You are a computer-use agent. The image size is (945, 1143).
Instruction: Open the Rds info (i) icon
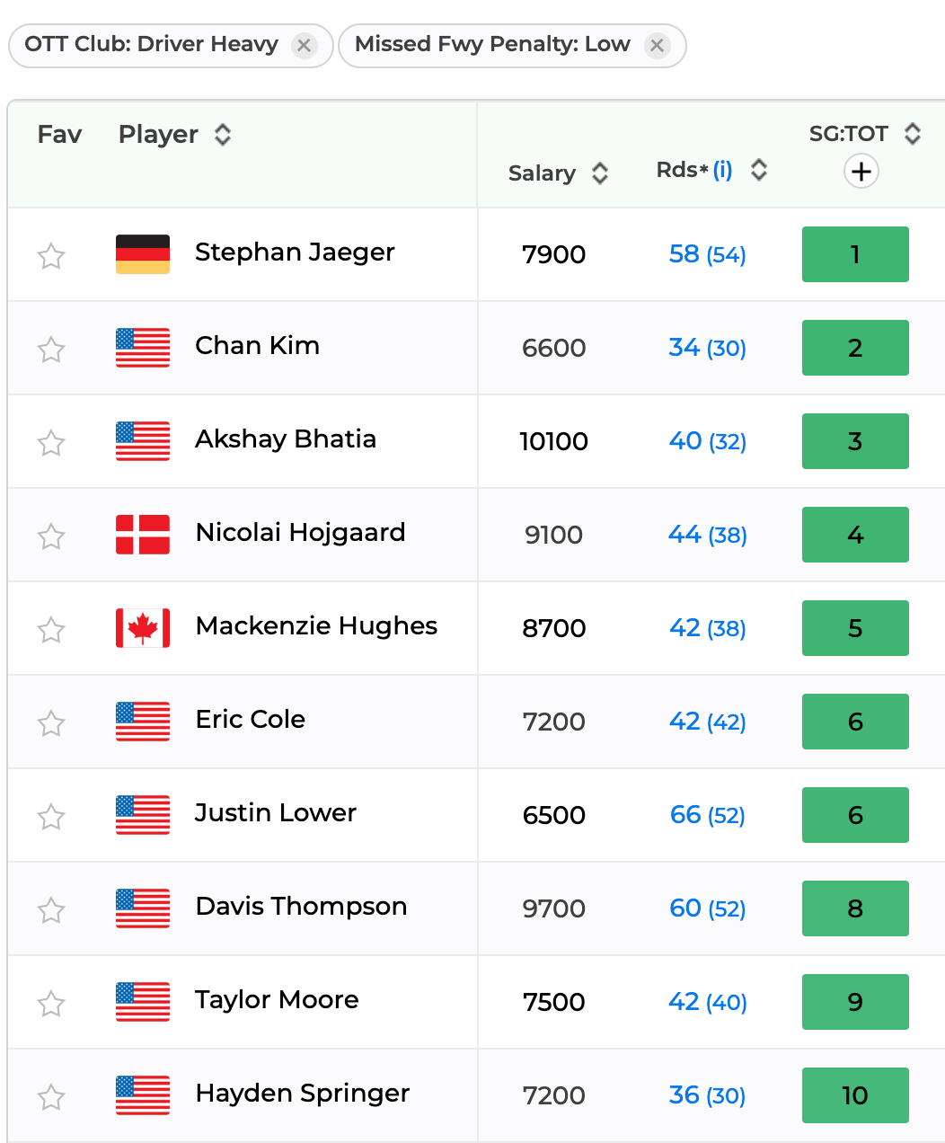coord(722,170)
